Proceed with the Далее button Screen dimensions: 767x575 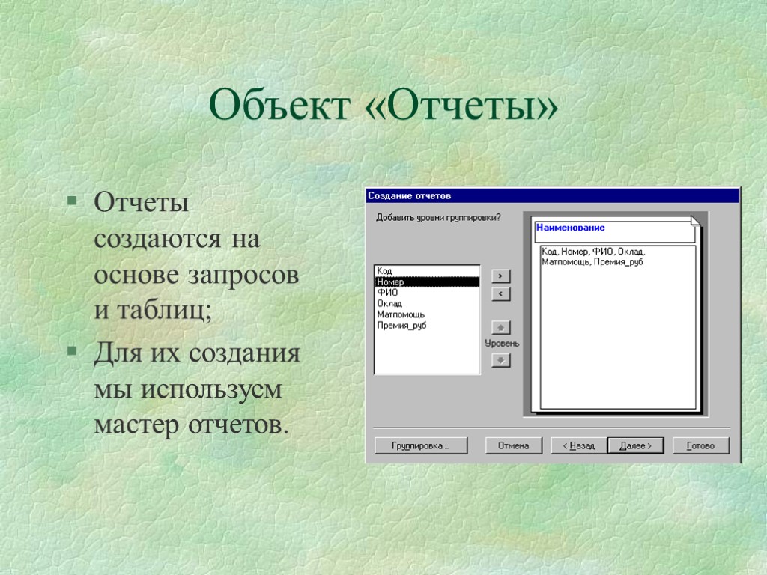tap(635, 445)
